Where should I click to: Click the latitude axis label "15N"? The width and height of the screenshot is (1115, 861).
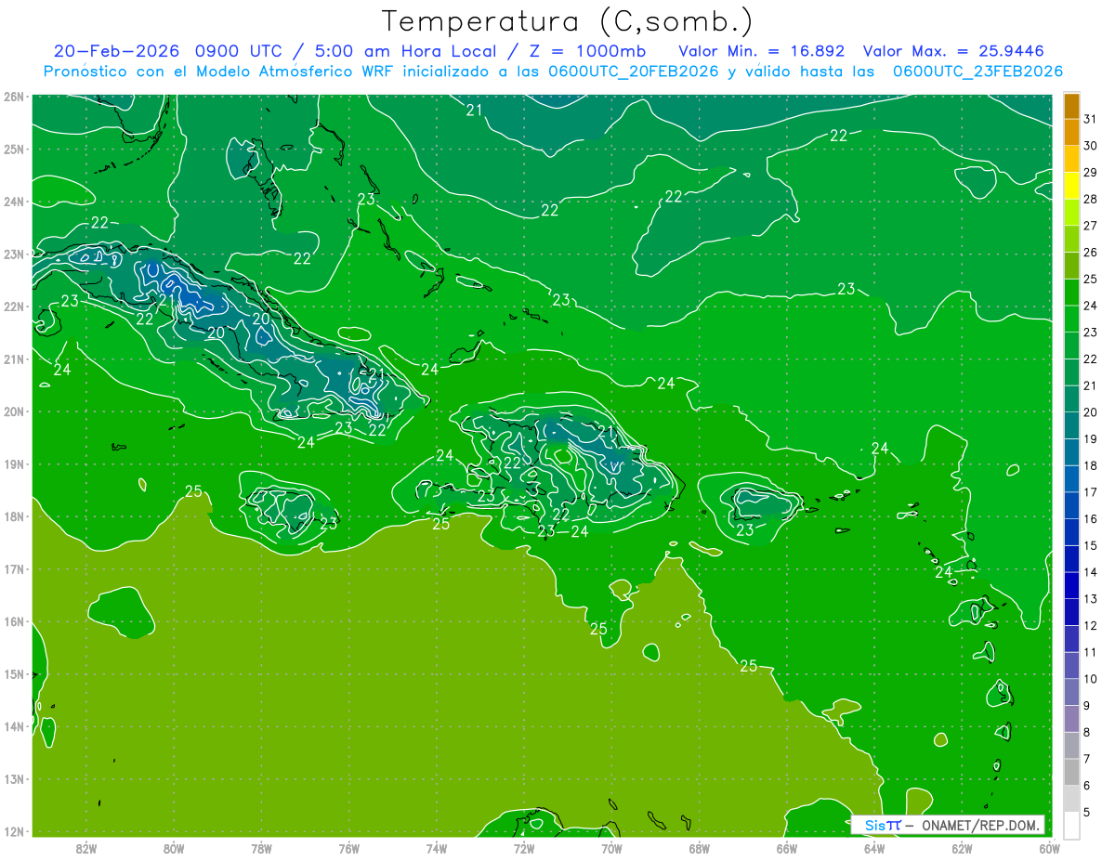click(14, 673)
